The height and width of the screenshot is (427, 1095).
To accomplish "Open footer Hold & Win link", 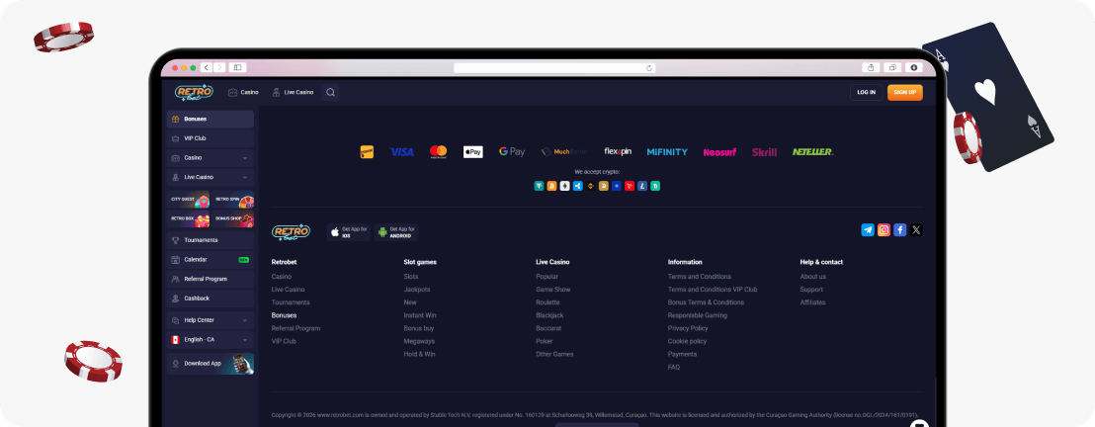I will coord(420,354).
